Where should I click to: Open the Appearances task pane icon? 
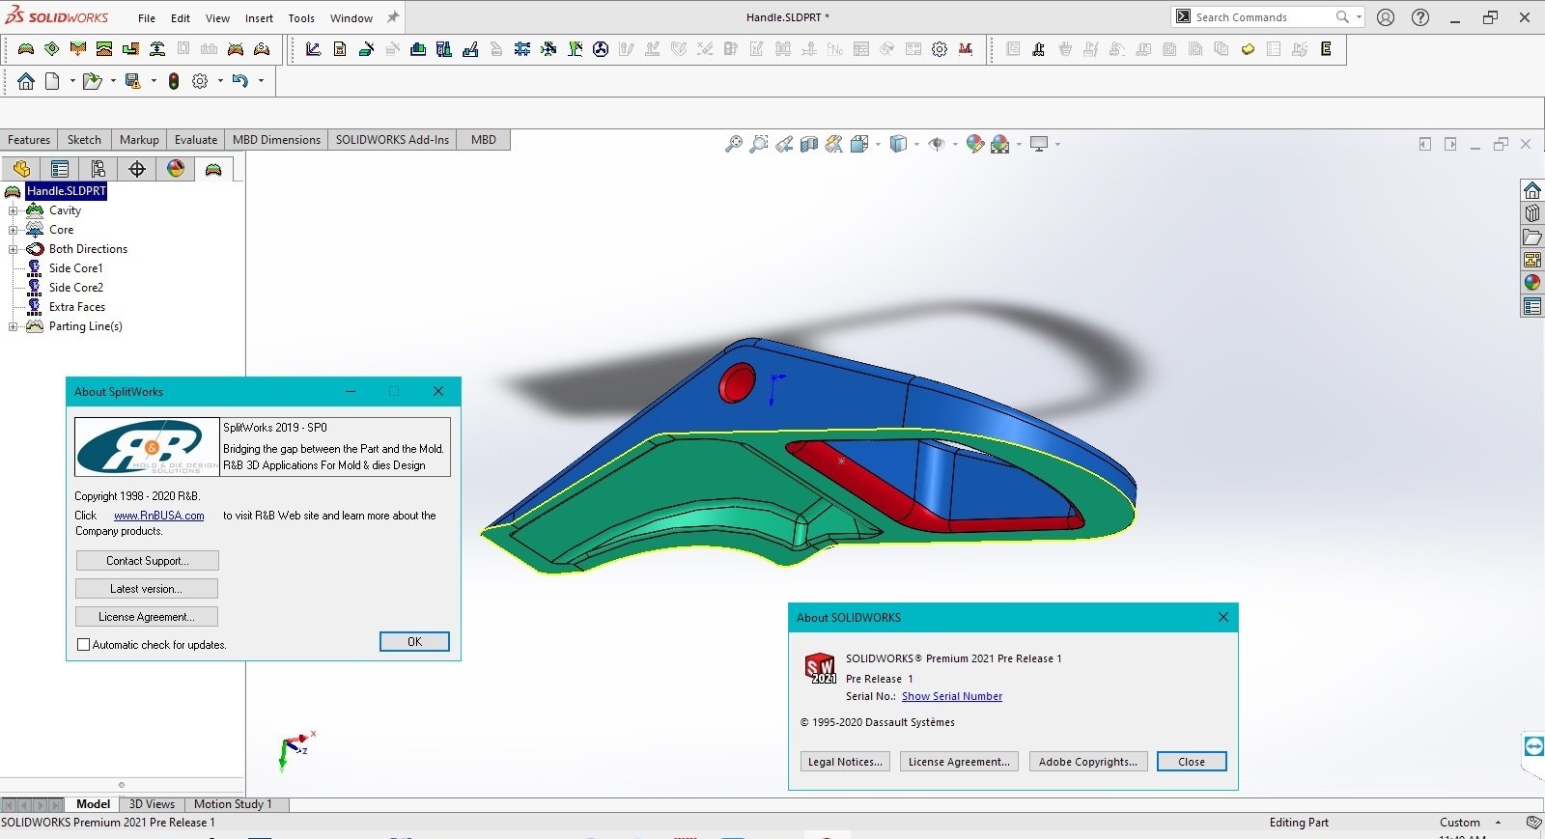1532,283
